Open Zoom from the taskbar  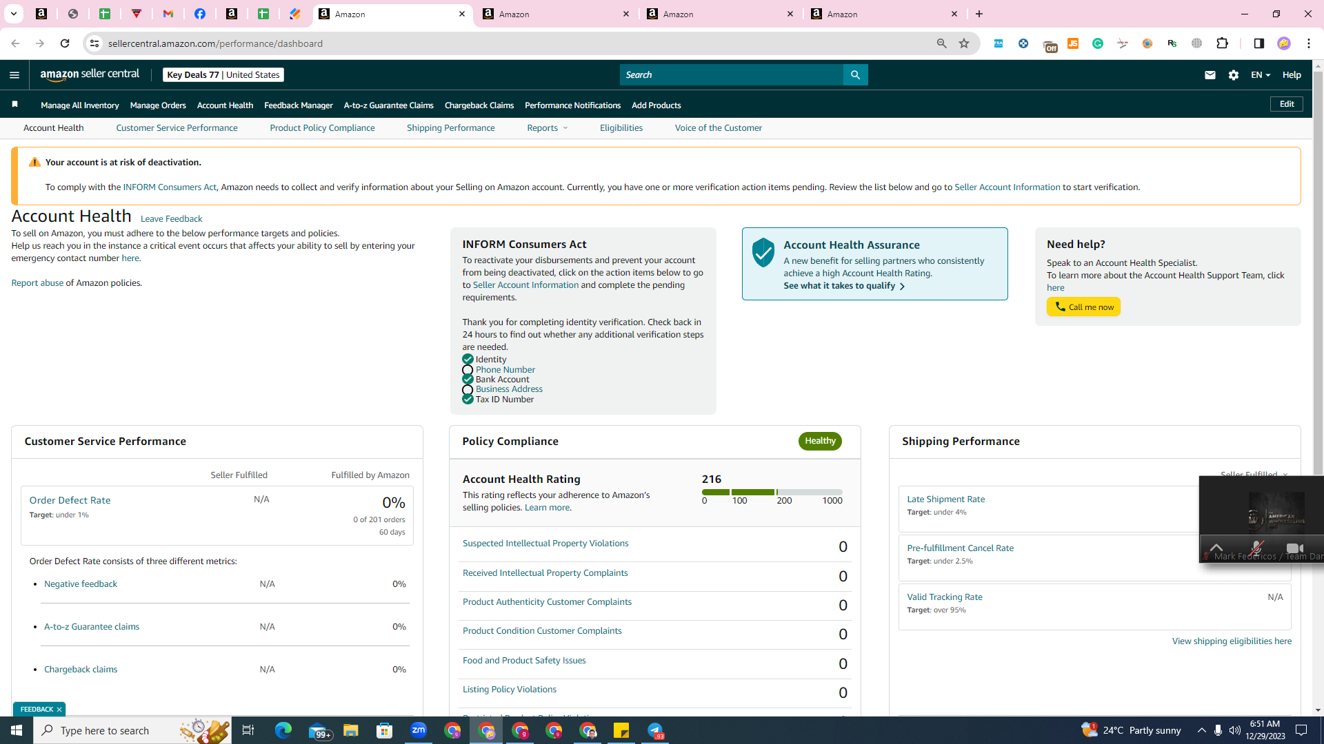[419, 730]
